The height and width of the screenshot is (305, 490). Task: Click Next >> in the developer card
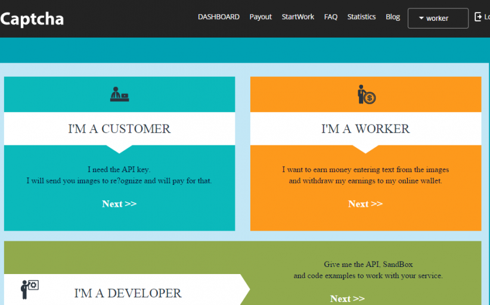[x=347, y=298]
